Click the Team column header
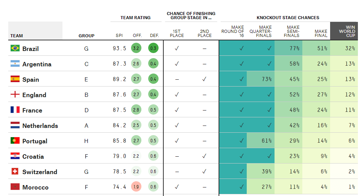 pyautogui.click(x=17, y=36)
